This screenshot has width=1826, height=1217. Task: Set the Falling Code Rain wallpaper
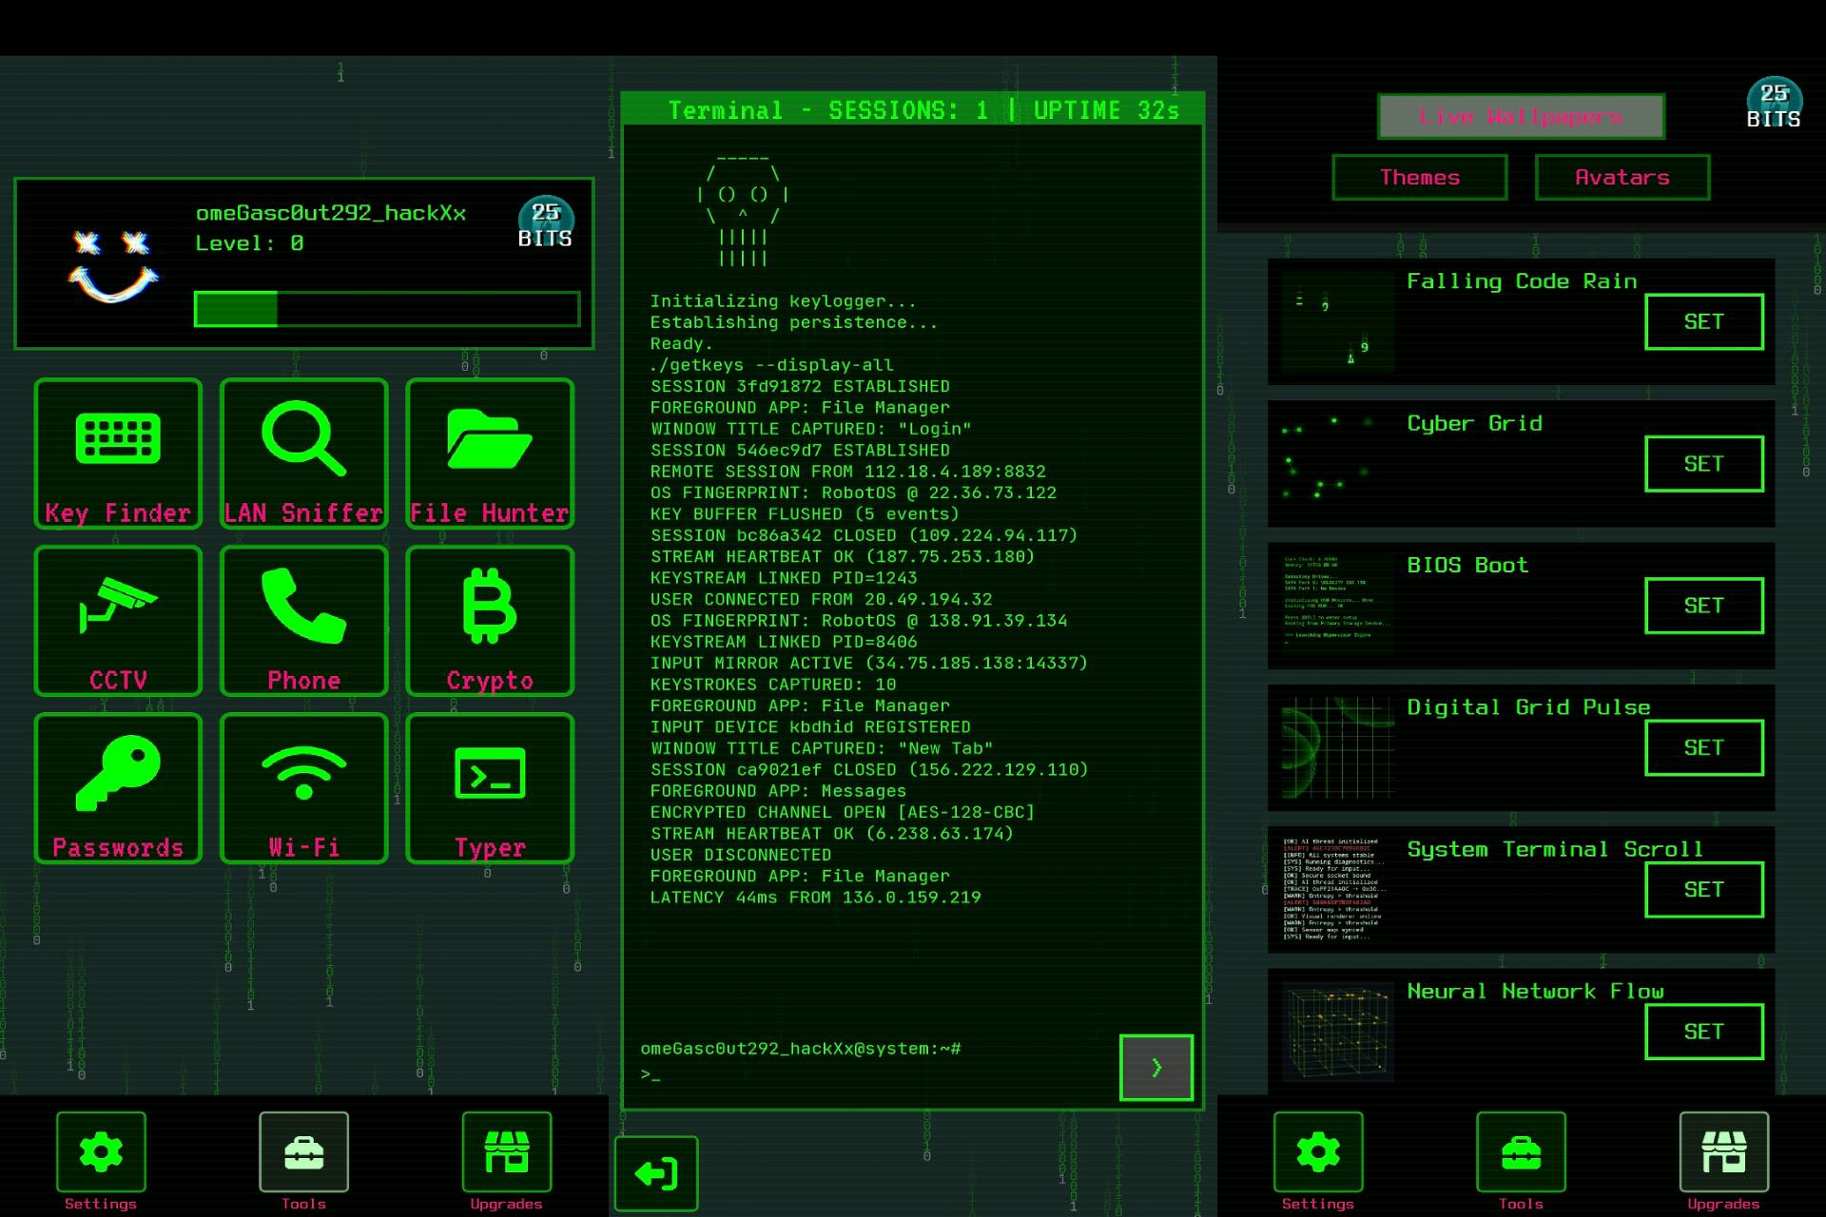click(1704, 321)
